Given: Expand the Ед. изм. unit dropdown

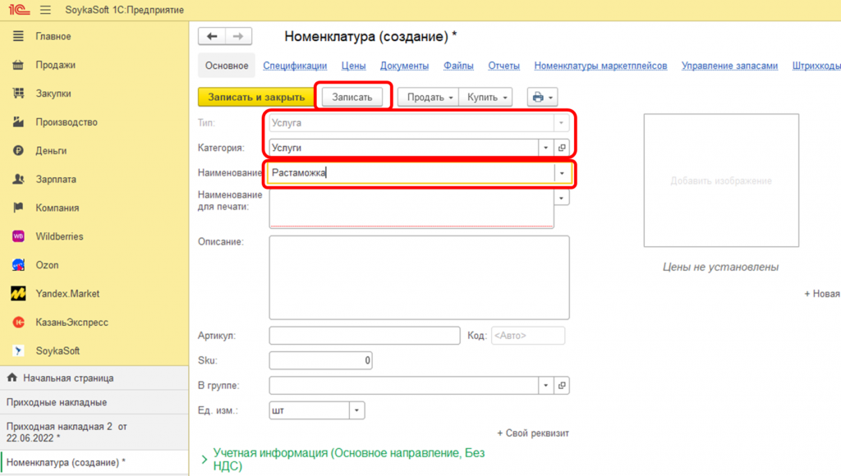Looking at the screenshot, I should [356, 410].
